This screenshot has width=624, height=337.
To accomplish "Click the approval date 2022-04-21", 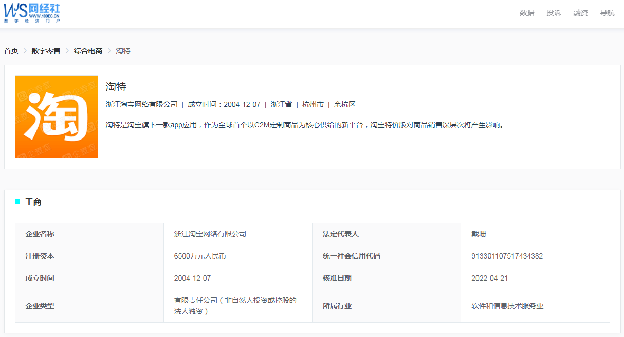I will (x=490, y=278).
